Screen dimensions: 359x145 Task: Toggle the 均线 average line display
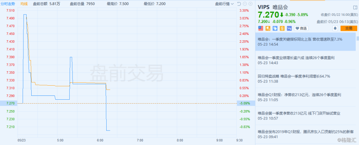pos(24,4)
